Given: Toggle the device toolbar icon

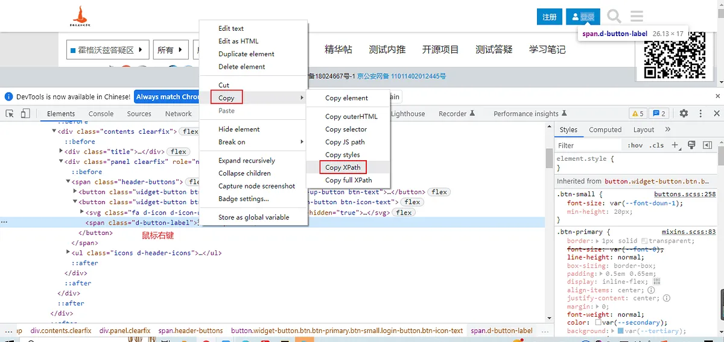Looking at the screenshot, I should [25, 113].
